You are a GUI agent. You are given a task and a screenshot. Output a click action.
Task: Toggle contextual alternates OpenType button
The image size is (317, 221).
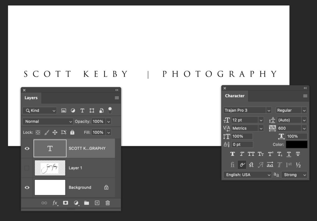[x=242, y=165]
